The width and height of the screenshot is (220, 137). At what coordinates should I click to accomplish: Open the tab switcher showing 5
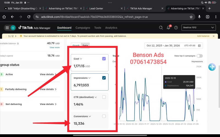click(x=208, y=17)
